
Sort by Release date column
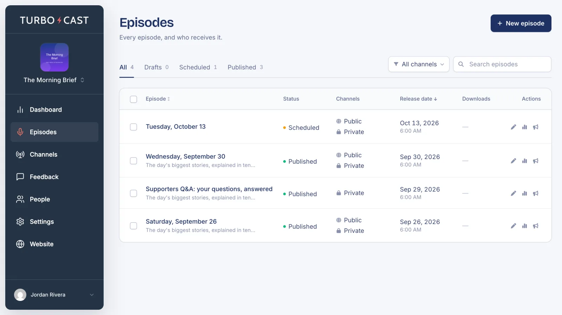pyautogui.click(x=418, y=99)
